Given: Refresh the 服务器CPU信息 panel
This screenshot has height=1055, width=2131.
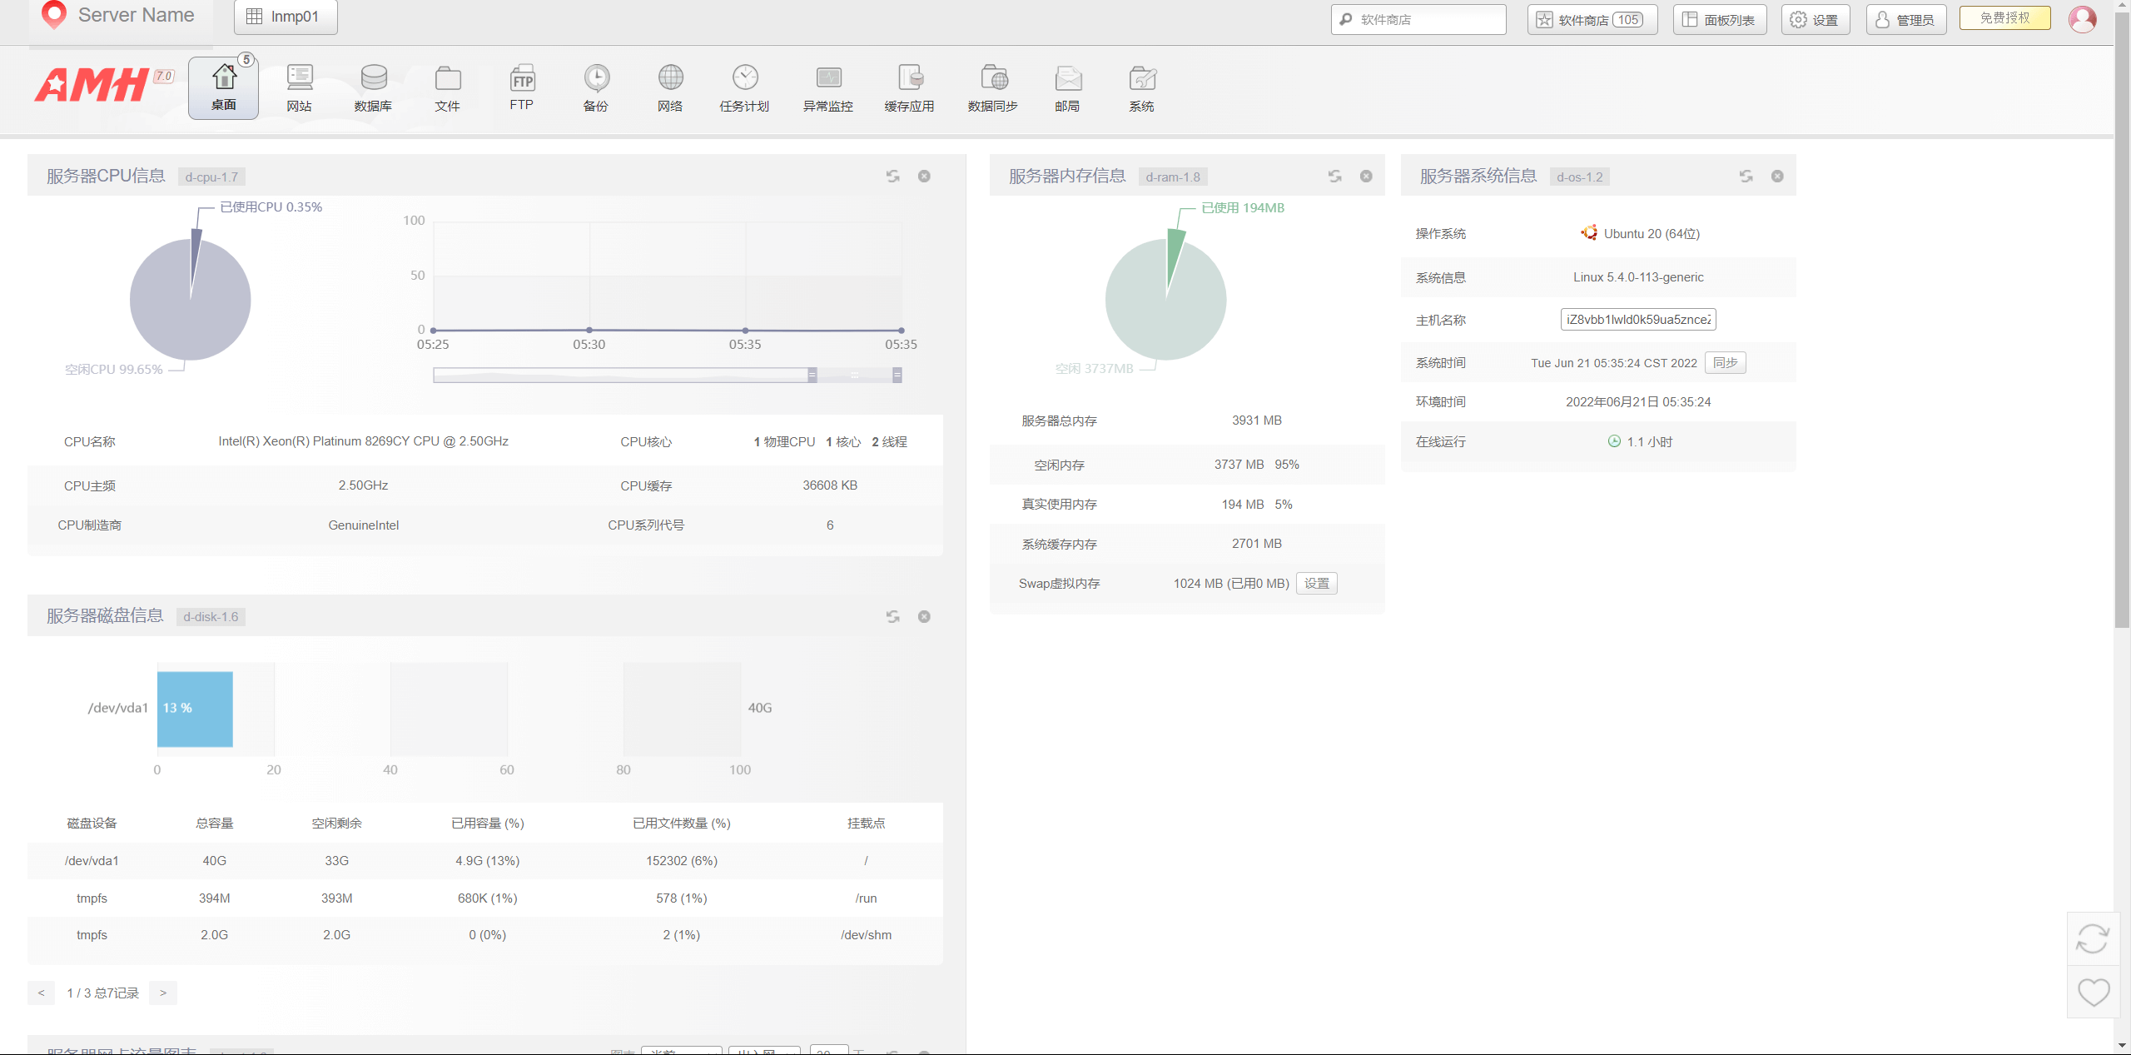Looking at the screenshot, I should 892,177.
